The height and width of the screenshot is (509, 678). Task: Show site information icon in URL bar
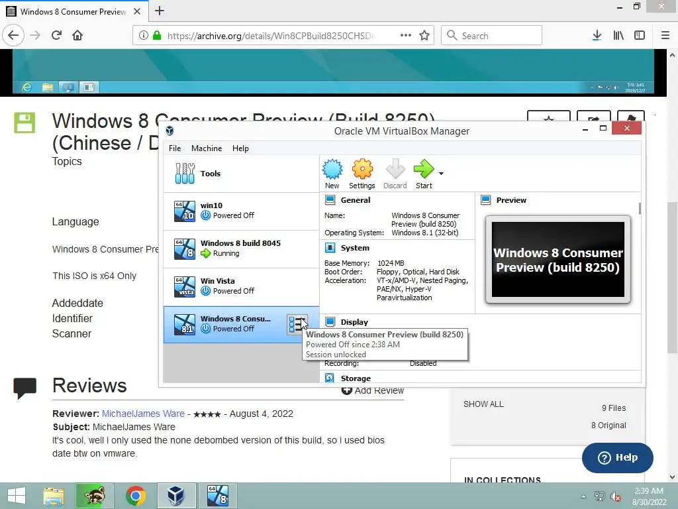(x=144, y=35)
